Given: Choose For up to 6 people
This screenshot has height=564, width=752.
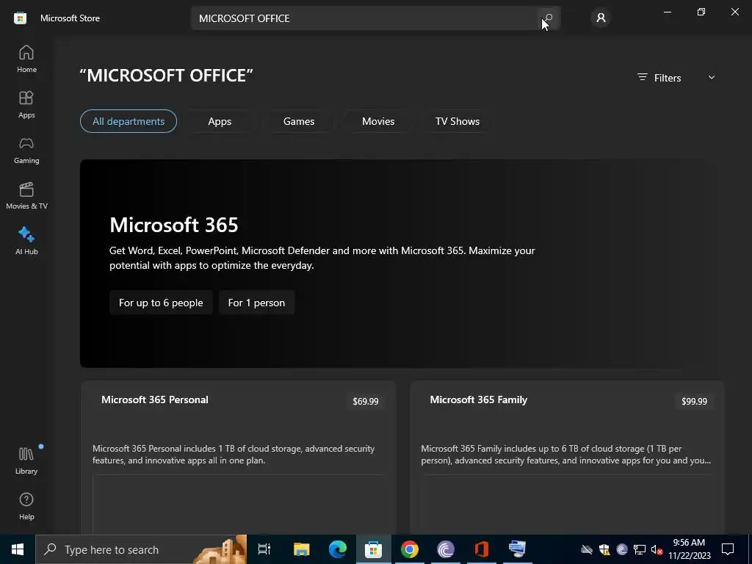Looking at the screenshot, I should coord(161,303).
